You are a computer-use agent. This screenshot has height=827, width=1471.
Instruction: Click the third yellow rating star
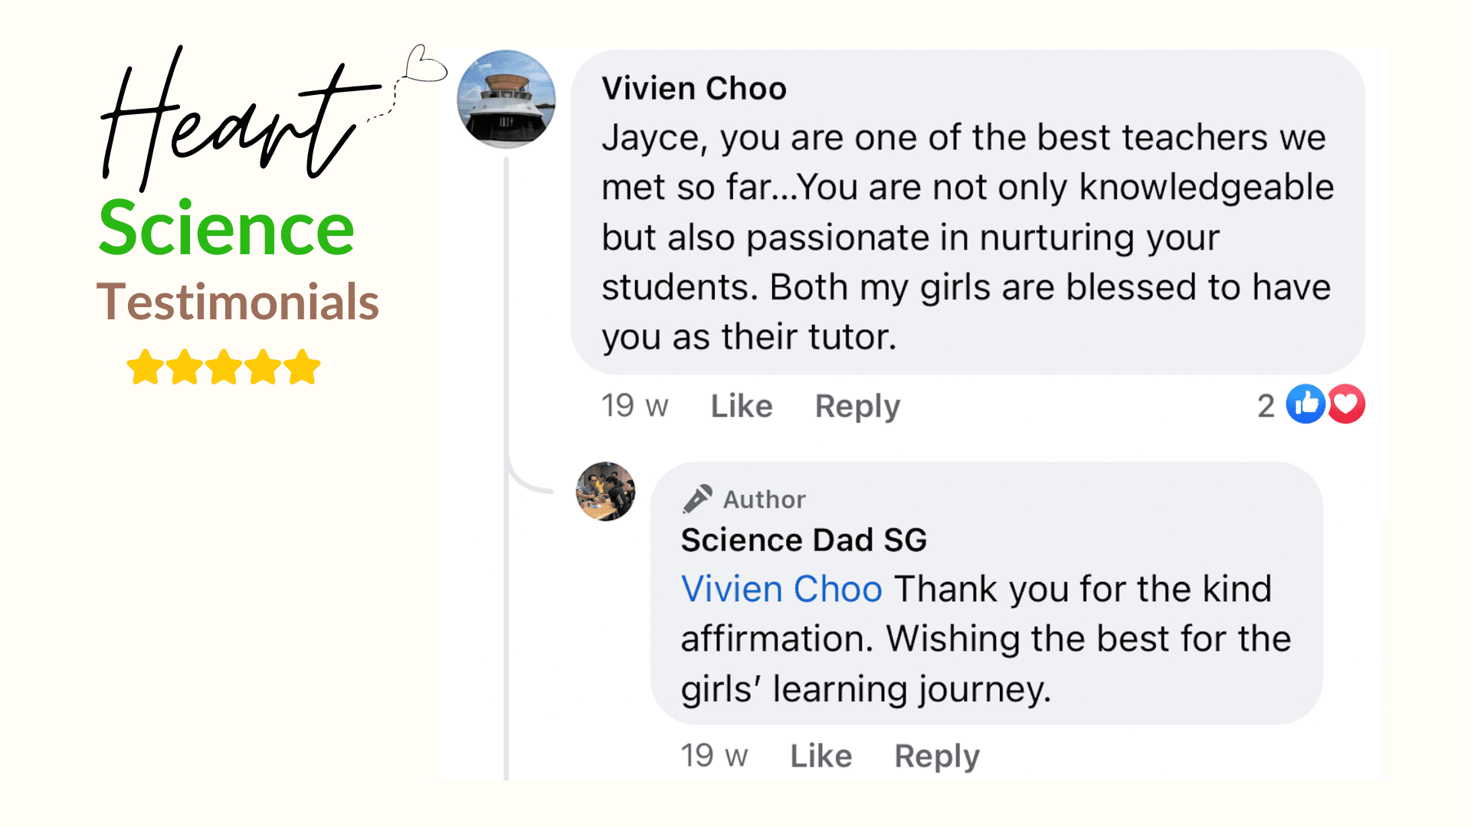pyautogui.click(x=224, y=368)
